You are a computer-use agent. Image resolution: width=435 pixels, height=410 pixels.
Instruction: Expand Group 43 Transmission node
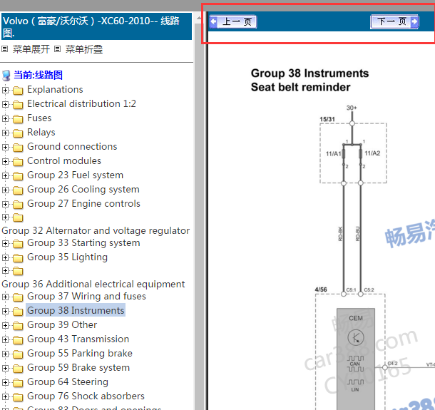[5, 340]
